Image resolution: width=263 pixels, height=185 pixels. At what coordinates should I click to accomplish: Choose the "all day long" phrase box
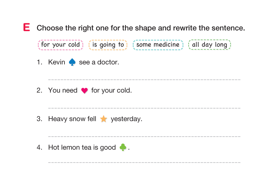[209, 45]
